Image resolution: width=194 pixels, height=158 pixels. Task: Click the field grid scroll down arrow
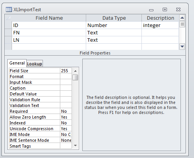point(182,46)
